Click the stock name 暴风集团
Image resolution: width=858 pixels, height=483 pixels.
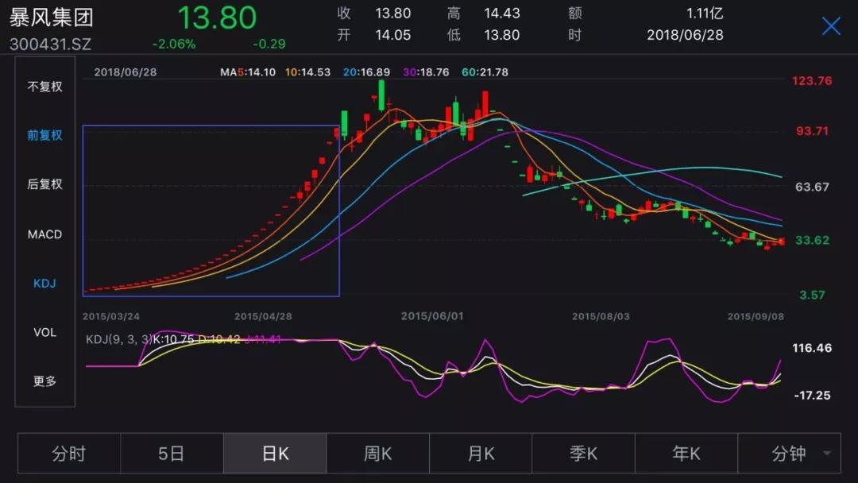[52, 17]
